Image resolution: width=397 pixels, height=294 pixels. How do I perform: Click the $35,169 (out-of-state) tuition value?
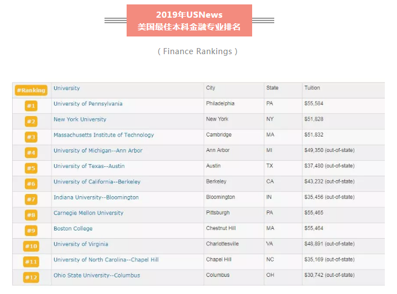pos(330,260)
